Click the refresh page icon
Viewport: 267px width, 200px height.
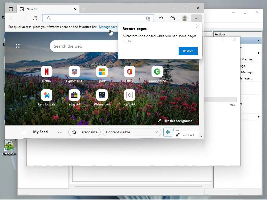click(35, 18)
